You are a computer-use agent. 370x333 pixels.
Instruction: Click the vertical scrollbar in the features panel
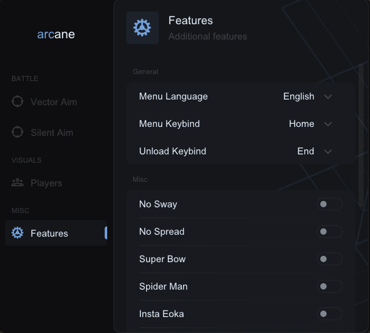[x=361, y=135]
